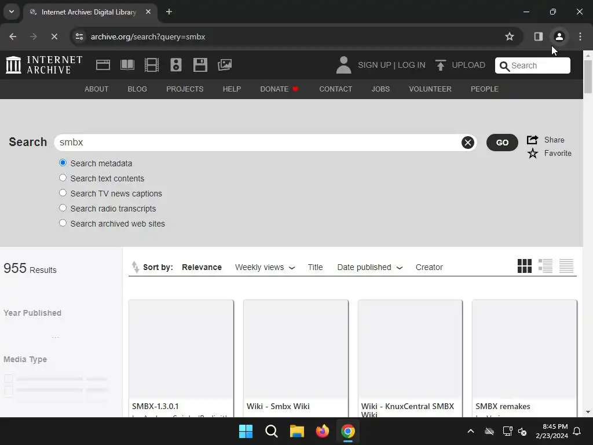The image size is (593, 445).
Task: Open the ABOUT menu item
Action: 96,89
